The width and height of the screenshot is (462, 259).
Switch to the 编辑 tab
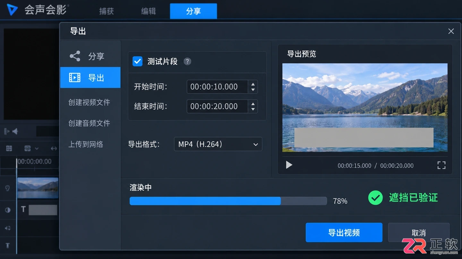point(149,11)
